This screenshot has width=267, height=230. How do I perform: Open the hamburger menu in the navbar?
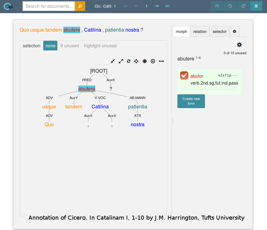pyautogui.click(x=256, y=6)
